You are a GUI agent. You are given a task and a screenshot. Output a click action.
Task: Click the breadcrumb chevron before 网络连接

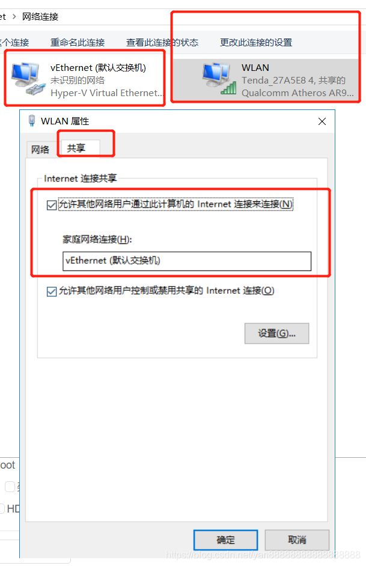(x=14, y=17)
